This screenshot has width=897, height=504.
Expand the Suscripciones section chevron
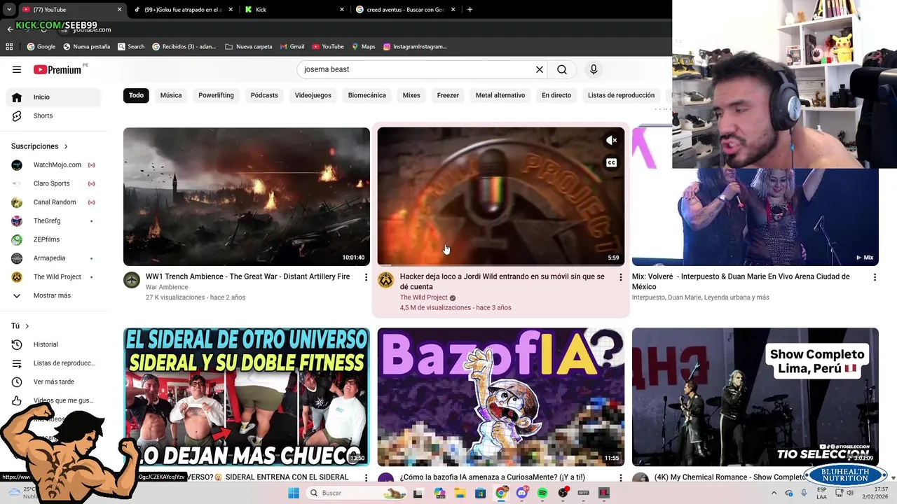tap(66, 146)
